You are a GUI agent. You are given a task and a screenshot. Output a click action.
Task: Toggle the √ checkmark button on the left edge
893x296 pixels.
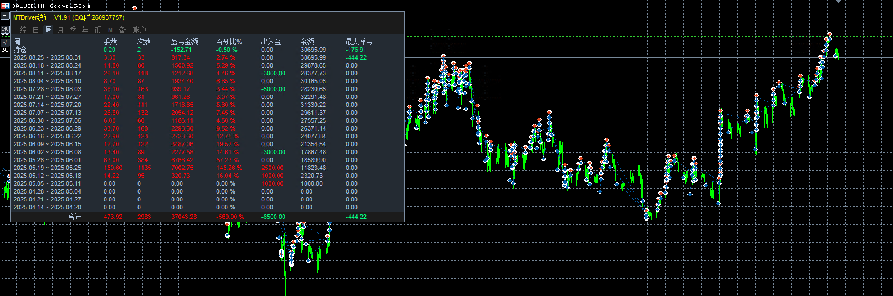click(5, 42)
